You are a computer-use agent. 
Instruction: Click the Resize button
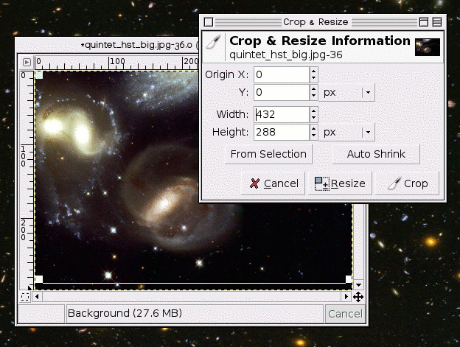click(x=340, y=183)
